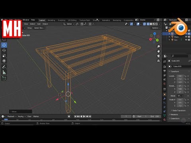Open the rotation Mode dropdown

point(181,96)
